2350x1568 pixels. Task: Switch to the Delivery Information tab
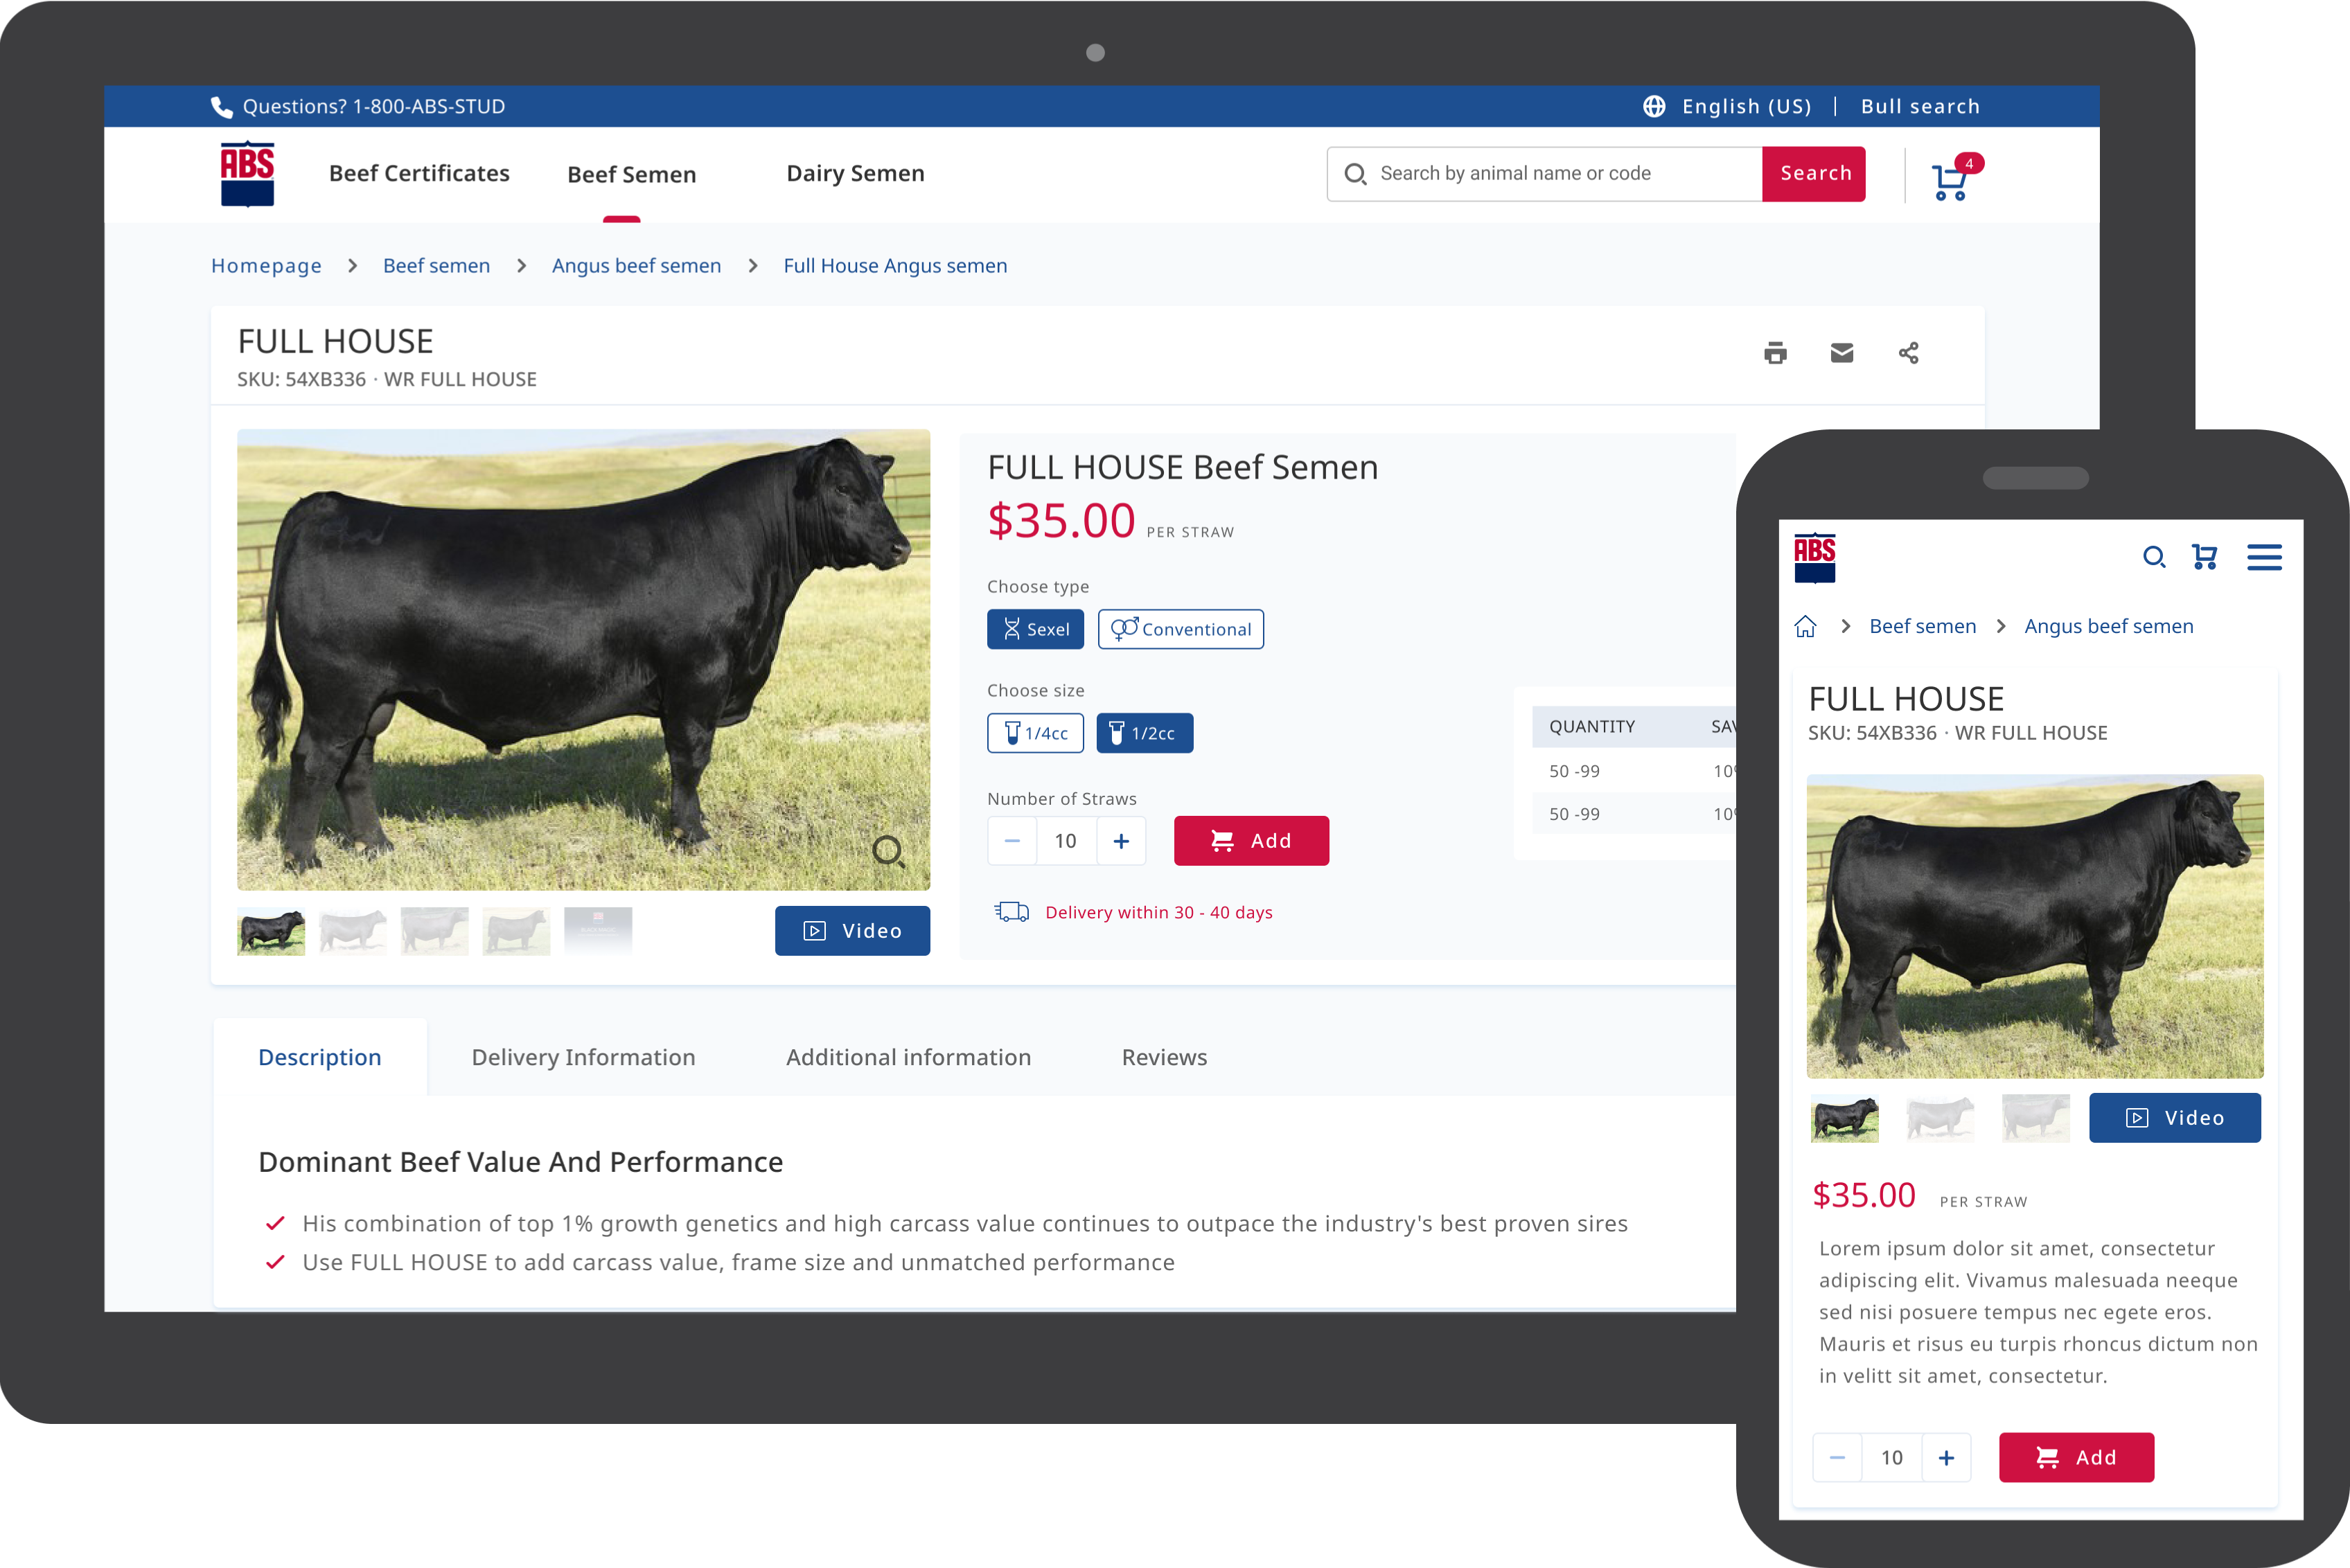(583, 1057)
